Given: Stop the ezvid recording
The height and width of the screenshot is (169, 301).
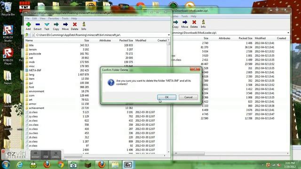Looking at the screenshot, I should [x=46, y=154].
